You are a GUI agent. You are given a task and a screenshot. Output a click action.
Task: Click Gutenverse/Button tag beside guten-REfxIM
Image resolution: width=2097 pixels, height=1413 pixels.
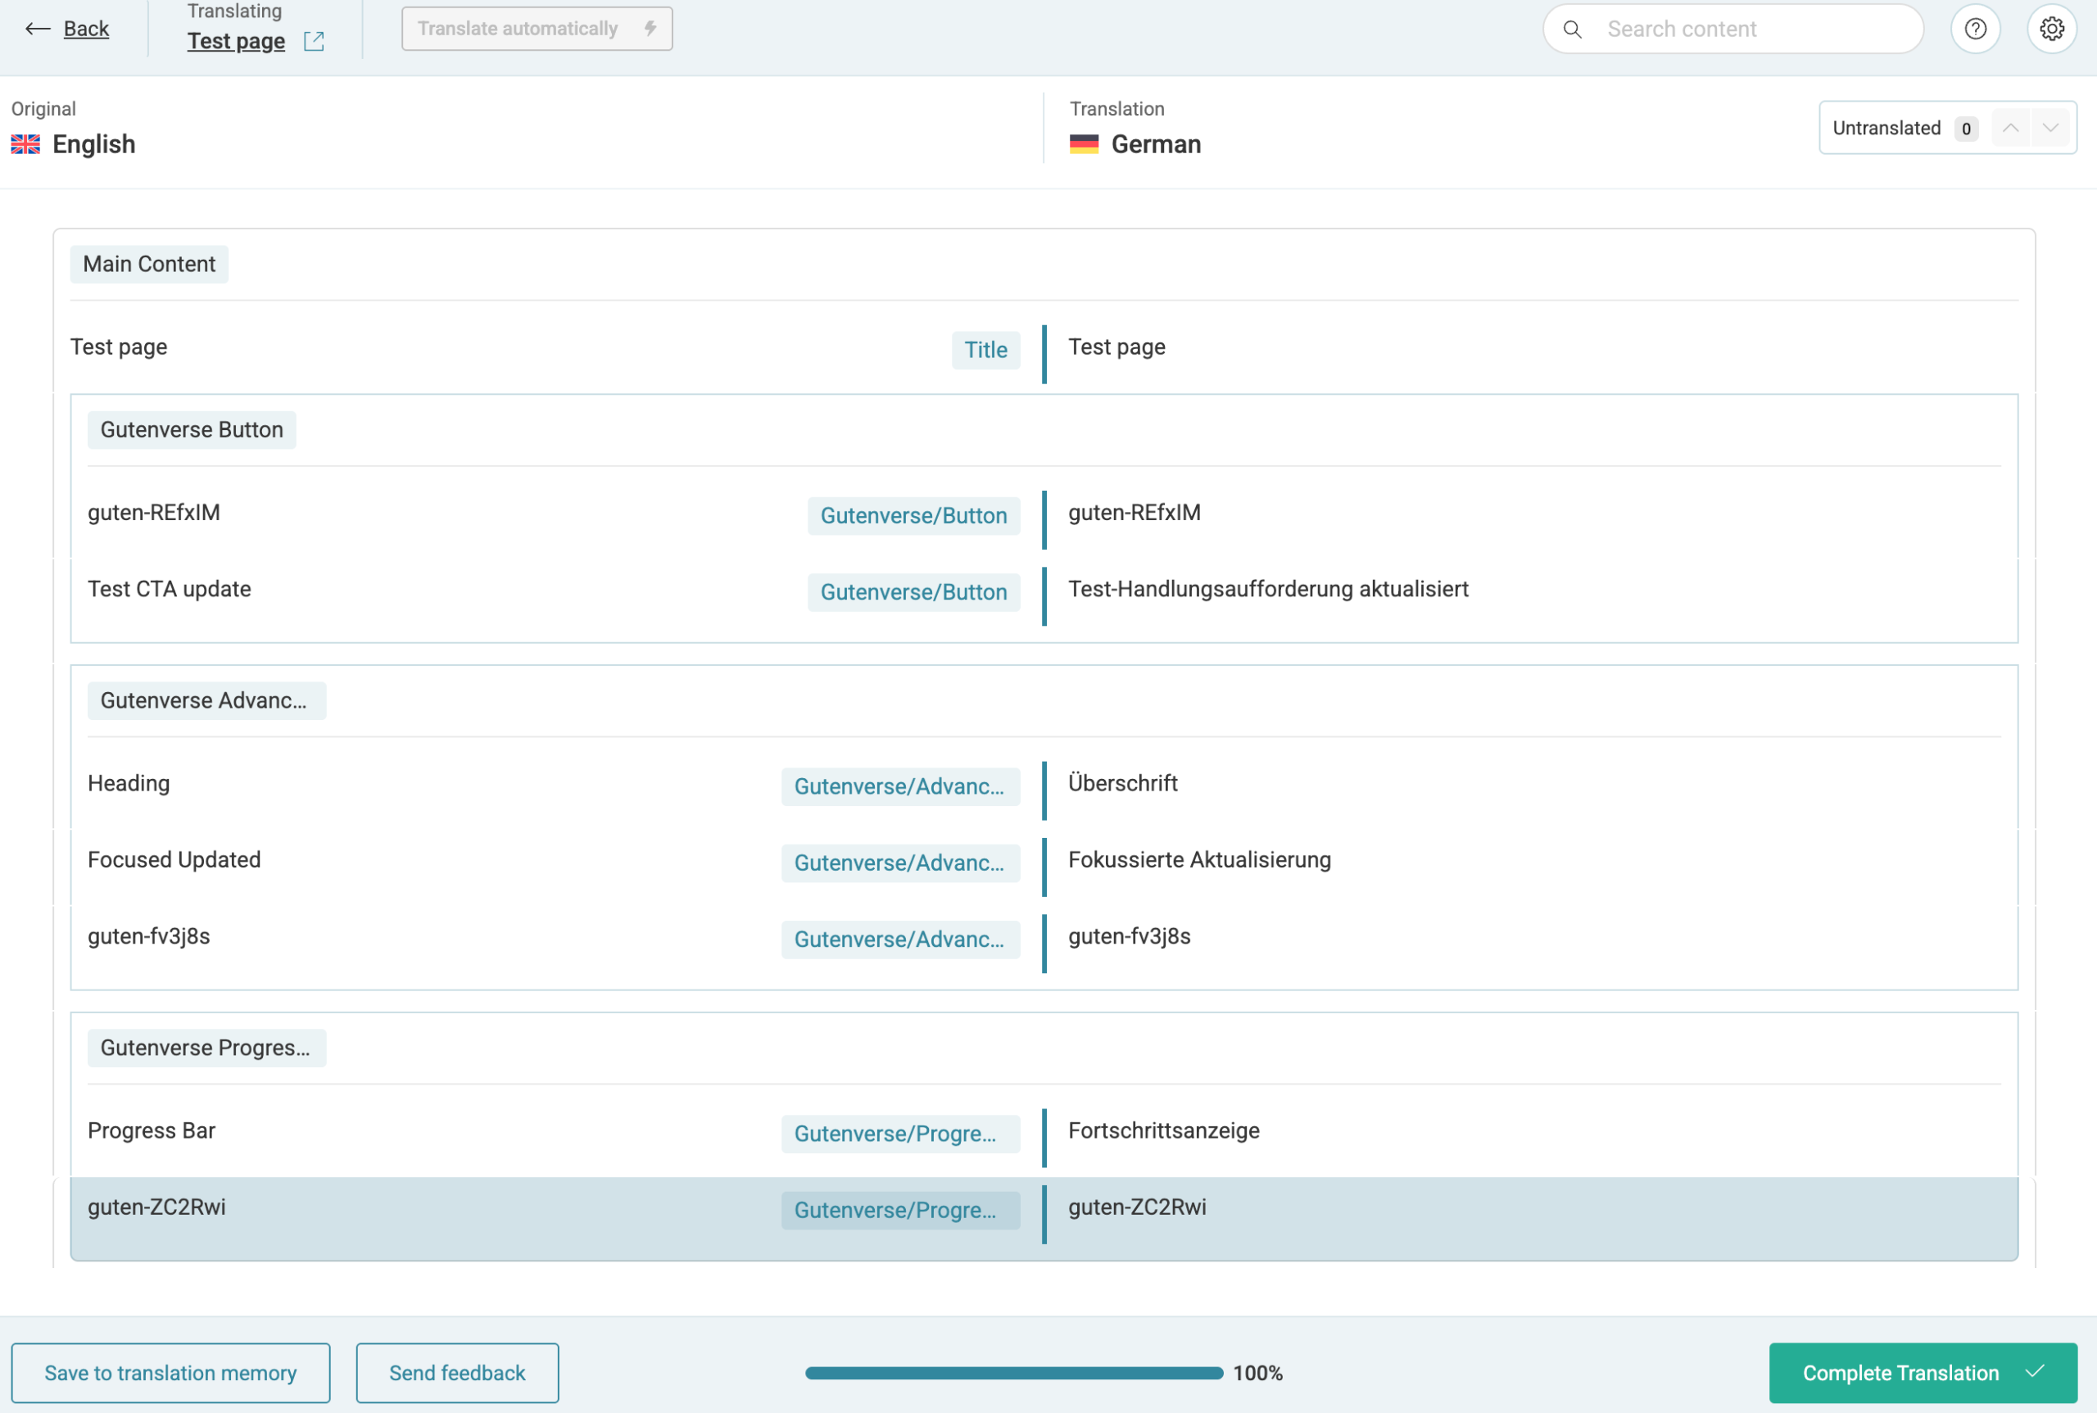click(914, 515)
